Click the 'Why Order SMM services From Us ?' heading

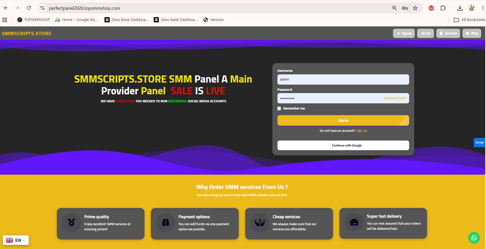coord(242,187)
